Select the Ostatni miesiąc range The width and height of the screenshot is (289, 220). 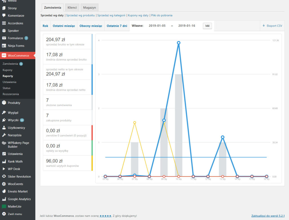[x=64, y=26]
